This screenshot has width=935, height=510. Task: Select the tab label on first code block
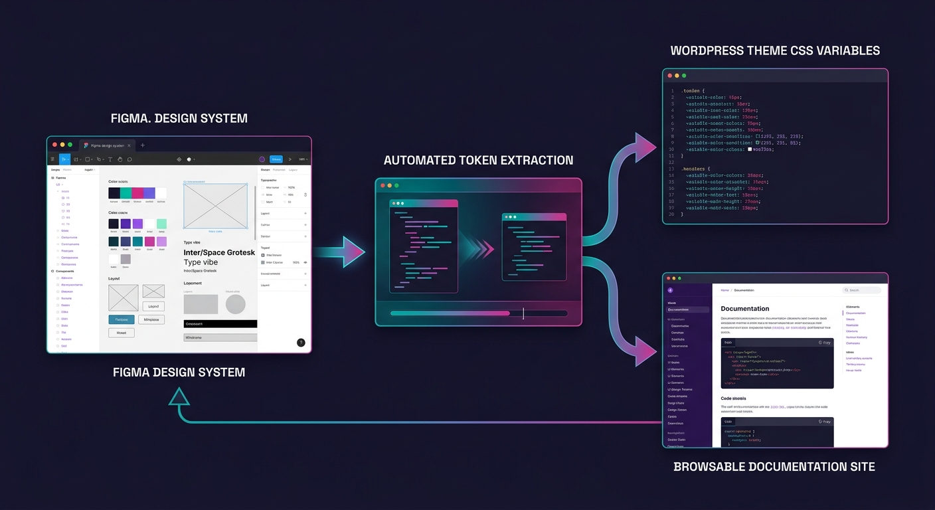click(x=728, y=343)
